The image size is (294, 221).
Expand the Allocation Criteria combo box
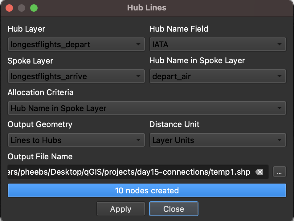click(147, 108)
